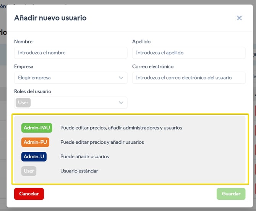Select the dark blue Admin-U badge

pyautogui.click(x=34, y=156)
